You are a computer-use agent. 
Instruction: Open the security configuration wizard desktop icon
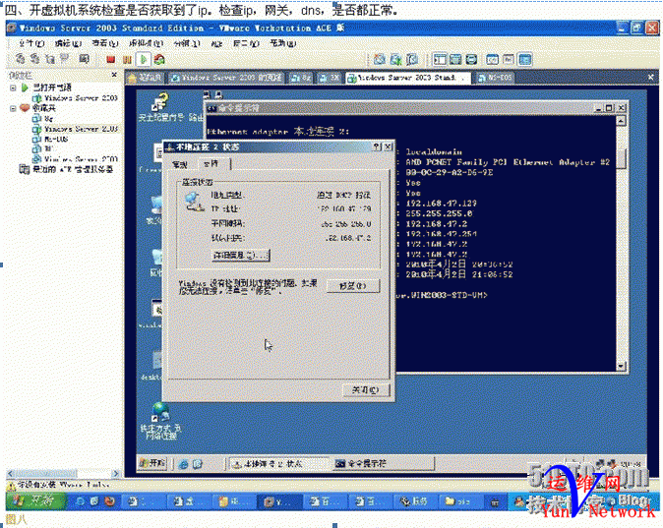[x=161, y=108]
